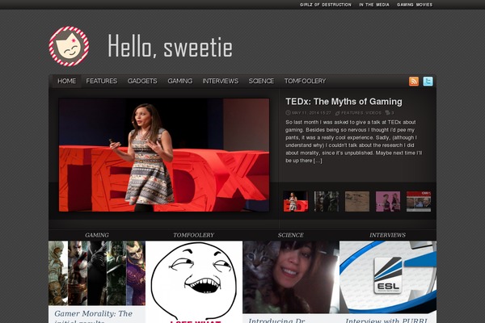Click the woman with cat photo
Image resolution: width=485 pixels, height=323 pixels.
point(291,277)
